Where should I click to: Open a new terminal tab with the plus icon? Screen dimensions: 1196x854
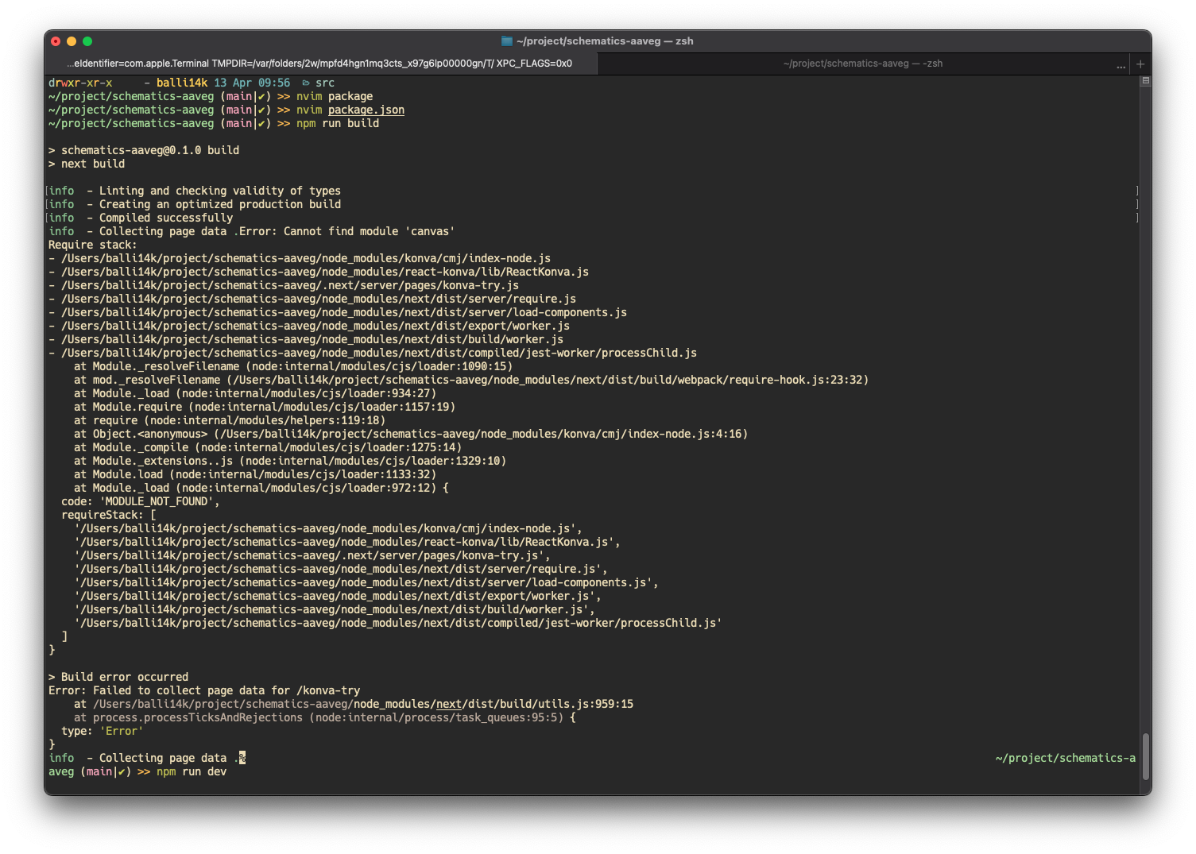(1140, 64)
